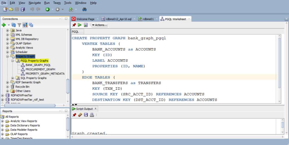Minimize the Connections panel
The height and width of the screenshot is (145, 289).
66,19
